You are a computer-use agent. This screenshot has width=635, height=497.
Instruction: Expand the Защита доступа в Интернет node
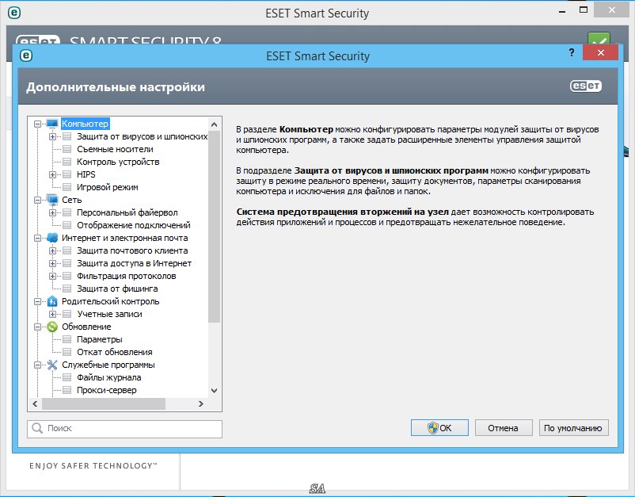(52, 263)
